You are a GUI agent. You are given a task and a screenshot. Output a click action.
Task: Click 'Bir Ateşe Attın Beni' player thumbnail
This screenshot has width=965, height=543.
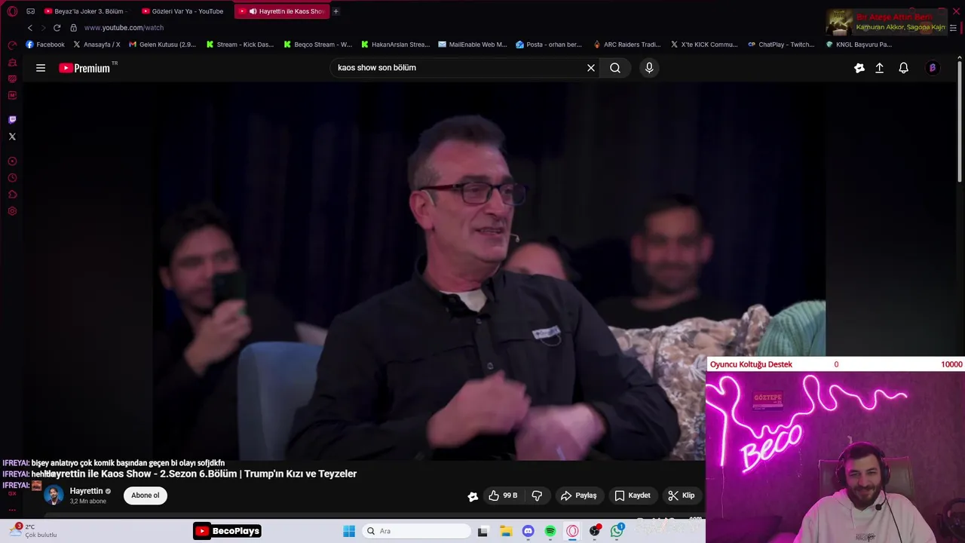839,23
